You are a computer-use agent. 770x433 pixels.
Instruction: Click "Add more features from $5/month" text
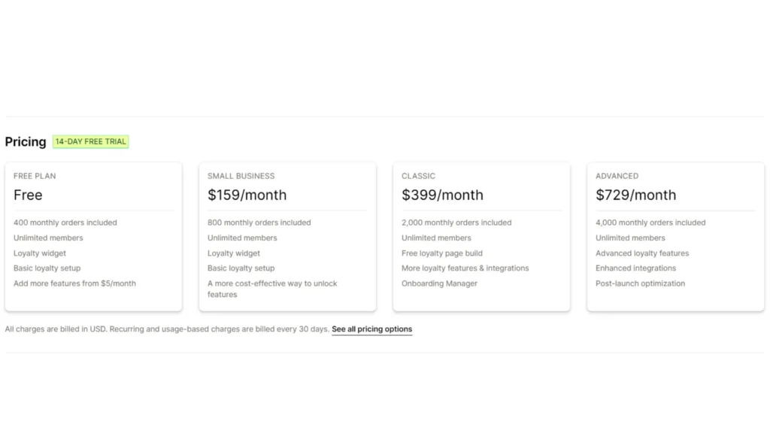[x=74, y=283]
